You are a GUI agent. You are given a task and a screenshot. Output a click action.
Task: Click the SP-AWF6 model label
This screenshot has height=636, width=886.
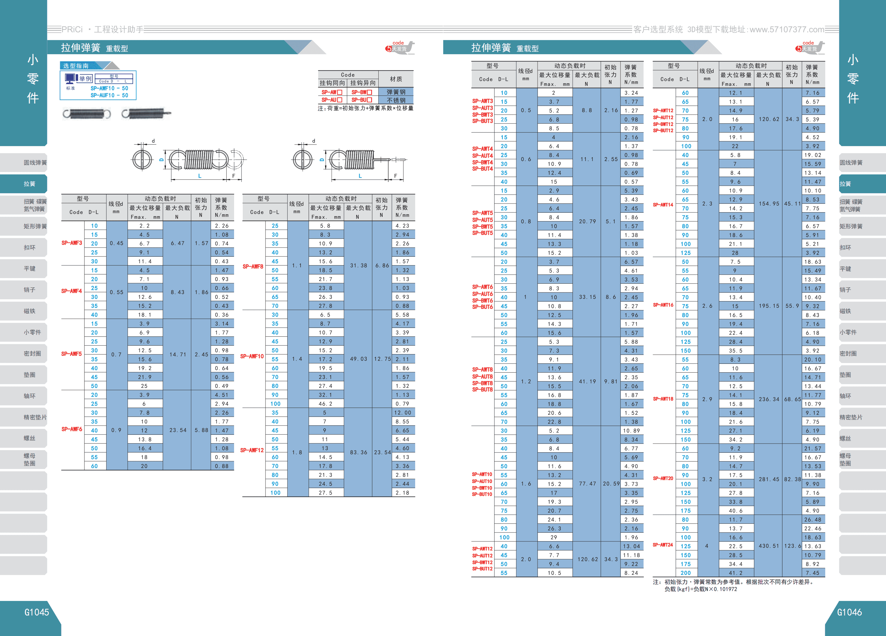click(x=72, y=429)
